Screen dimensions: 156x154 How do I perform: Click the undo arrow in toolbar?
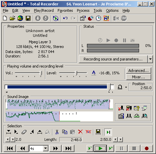65,18
